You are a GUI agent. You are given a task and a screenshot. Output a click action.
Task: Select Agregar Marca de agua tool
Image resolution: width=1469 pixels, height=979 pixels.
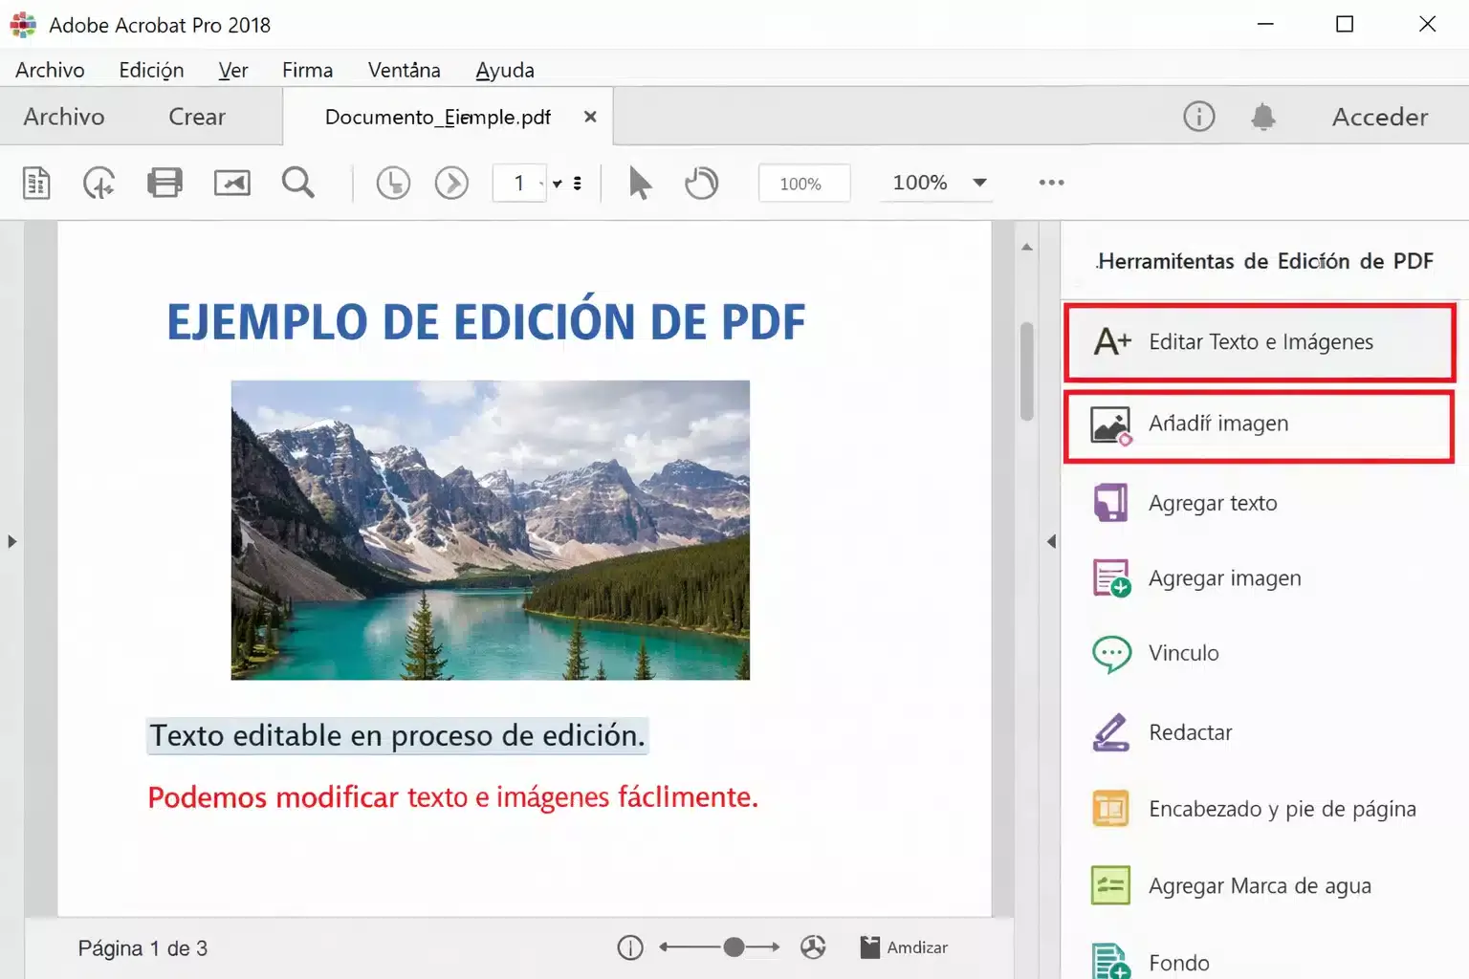[x=1261, y=885]
